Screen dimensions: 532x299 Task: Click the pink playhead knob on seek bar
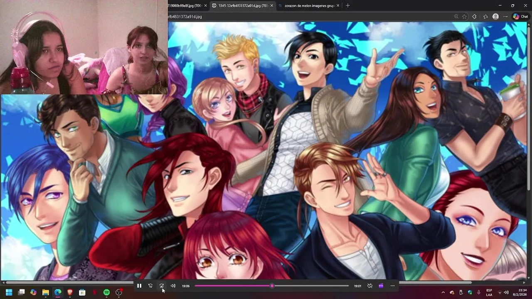(272, 286)
